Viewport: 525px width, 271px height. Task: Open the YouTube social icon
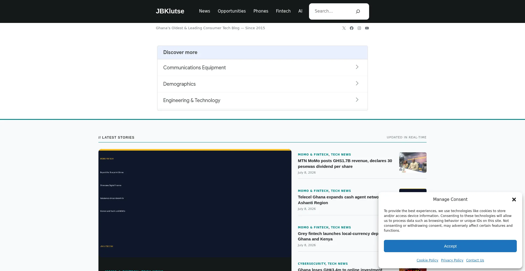[367, 28]
